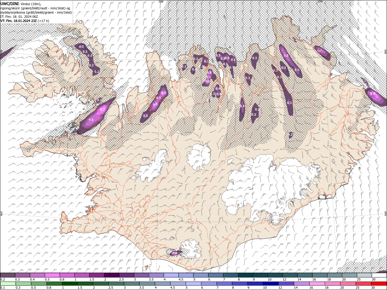
Task: Click the 15W longitude label at top
Action: [x=320, y=2]
